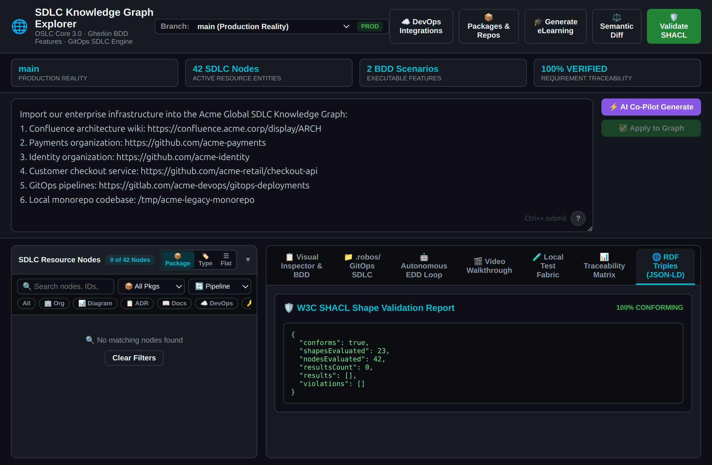This screenshot has height=465, width=712.
Task: Click the W3C SHACL Shape Validation Report heading
Action: click(x=376, y=308)
